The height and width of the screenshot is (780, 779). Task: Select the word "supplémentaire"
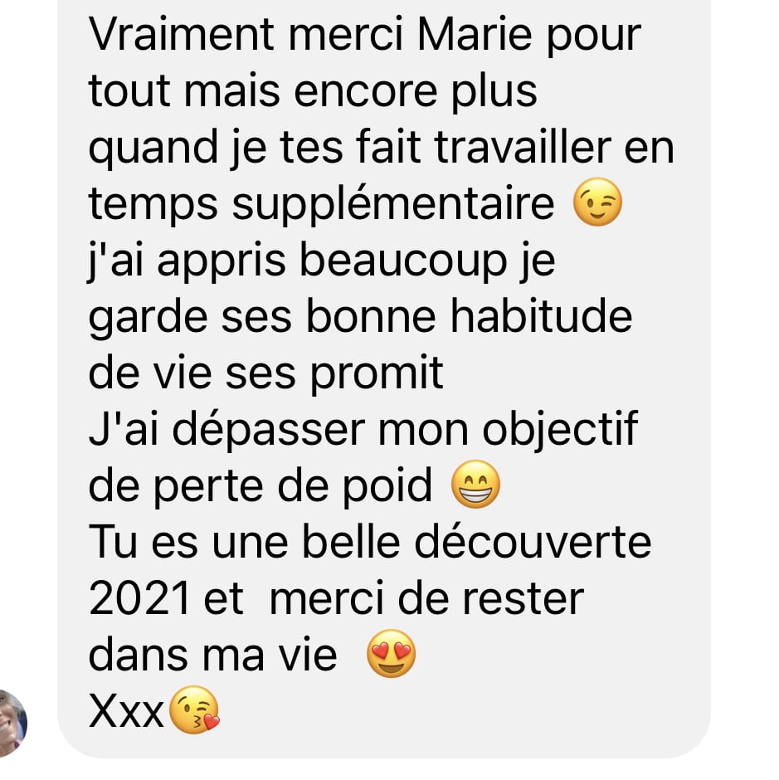(393, 204)
